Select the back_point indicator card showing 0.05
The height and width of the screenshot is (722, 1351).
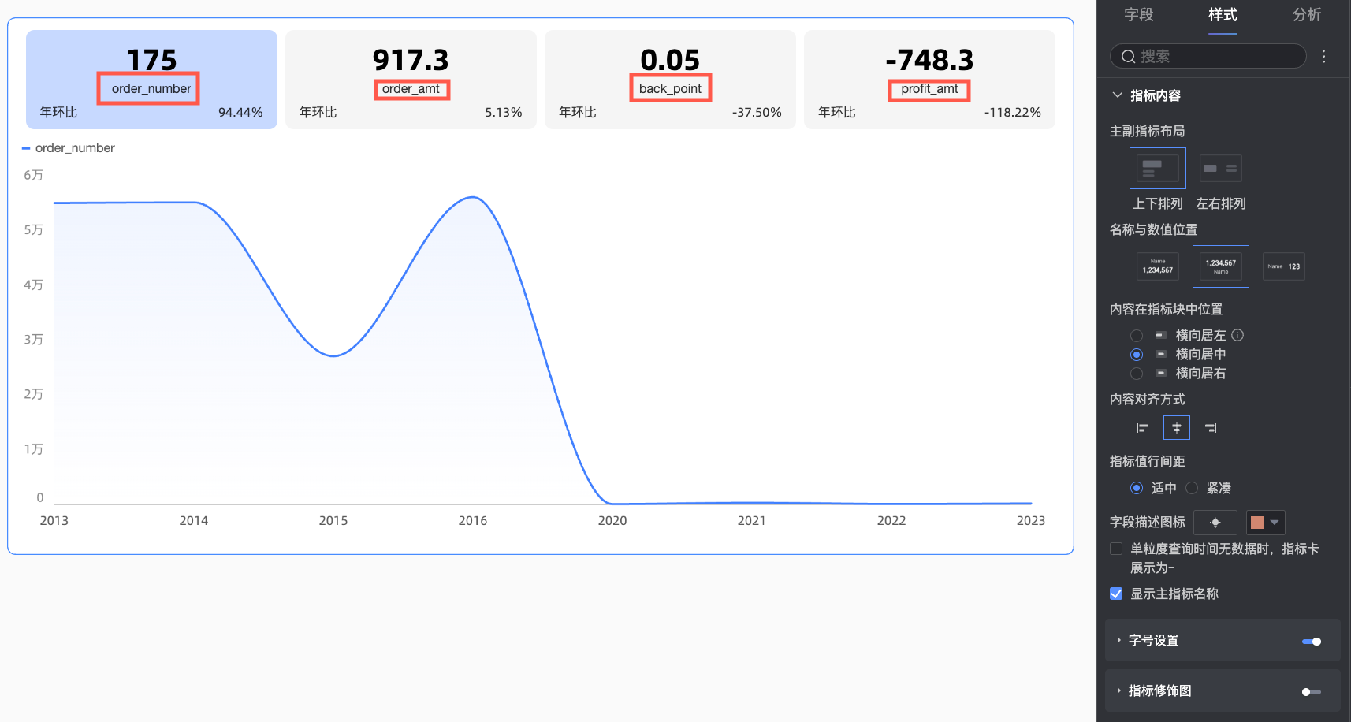coord(670,80)
